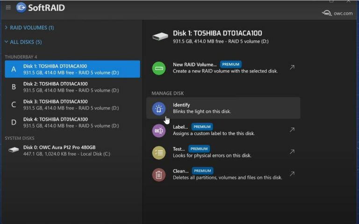This screenshot has height=224, width=359.
Task: Select Disk 1 TOSHIBA in bay A
Action: (x=72, y=69)
